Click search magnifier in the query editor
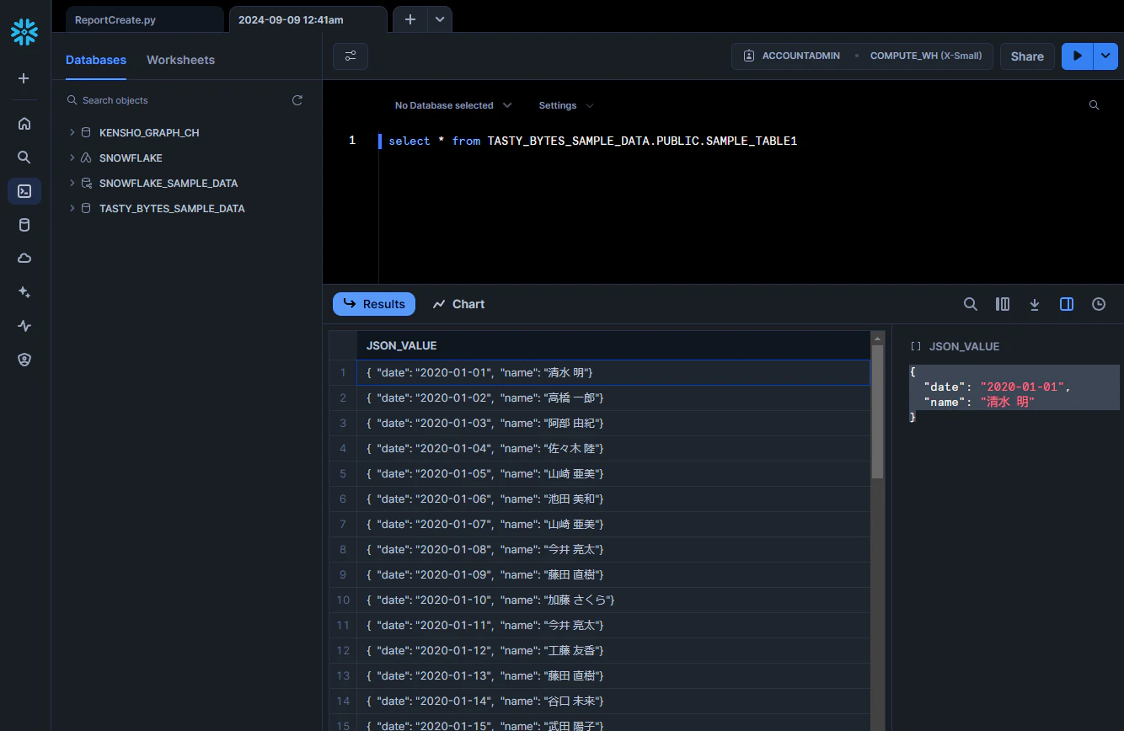Image resolution: width=1124 pixels, height=731 pixels. tap(1094, 105)
